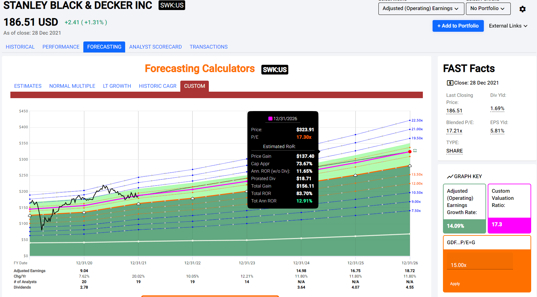The width and height of the screenshot is (537, 297).
Task: Switch to the HISTORICAL tab
Action: pyautogui.click(x=20, y=47)
